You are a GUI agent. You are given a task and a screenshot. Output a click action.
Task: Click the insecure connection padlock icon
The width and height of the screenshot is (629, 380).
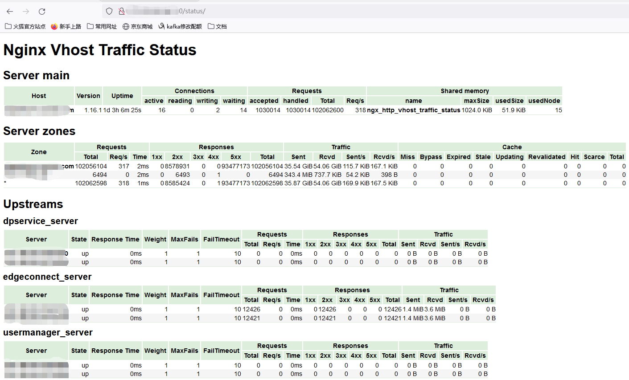click(x=121, y=11)
